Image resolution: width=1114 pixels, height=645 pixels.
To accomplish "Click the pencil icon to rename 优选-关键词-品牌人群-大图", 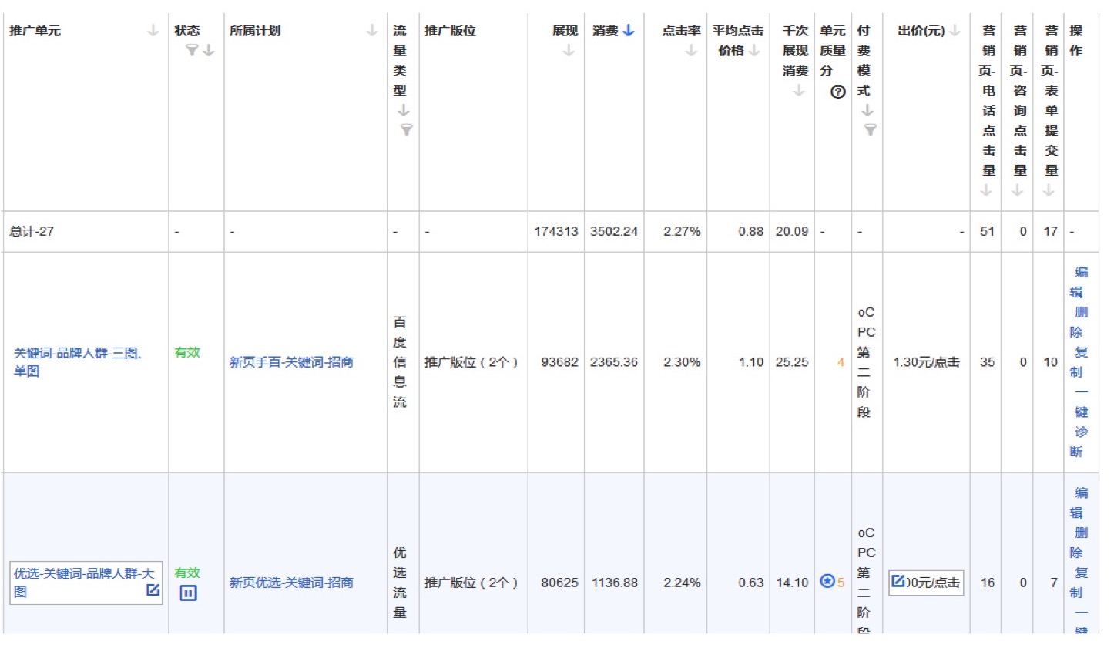I will click(x=153, y=590).
